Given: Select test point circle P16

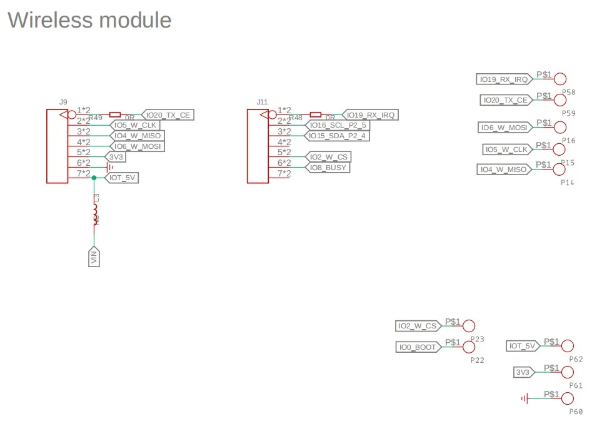Looking at the screenshot, I should (x=560, y=127).
